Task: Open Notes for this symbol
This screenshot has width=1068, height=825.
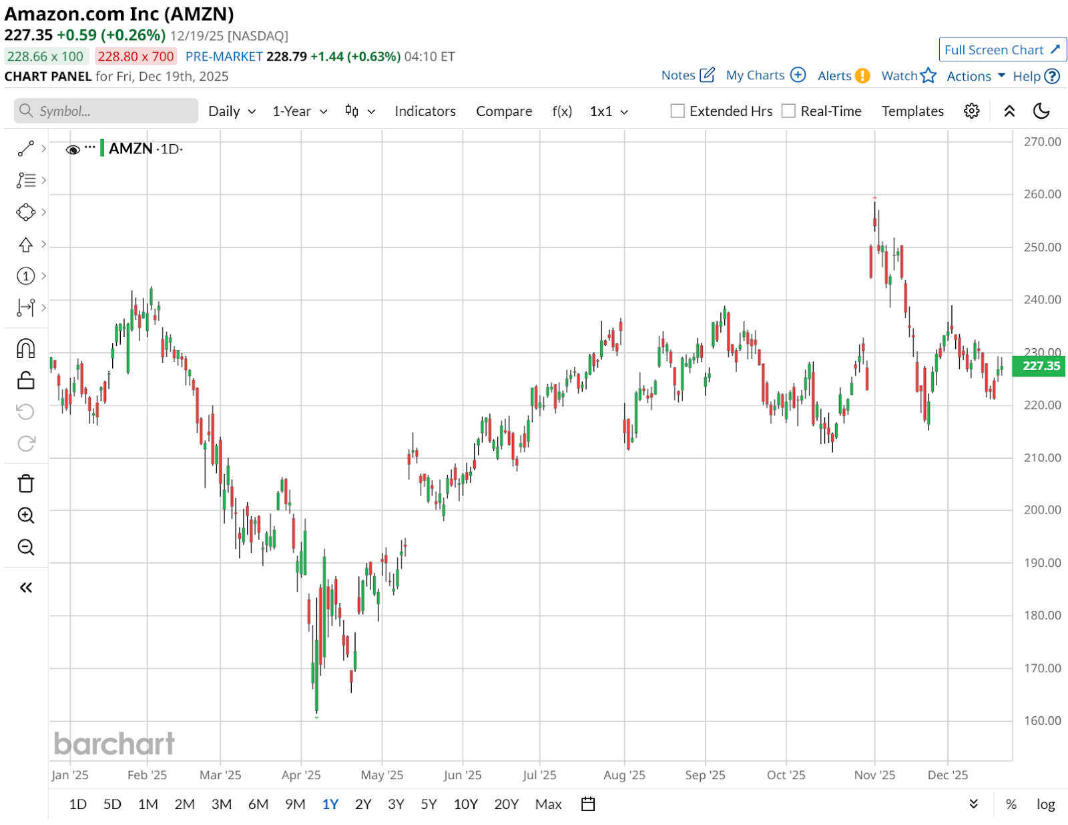Action: (x=688, y=75)
